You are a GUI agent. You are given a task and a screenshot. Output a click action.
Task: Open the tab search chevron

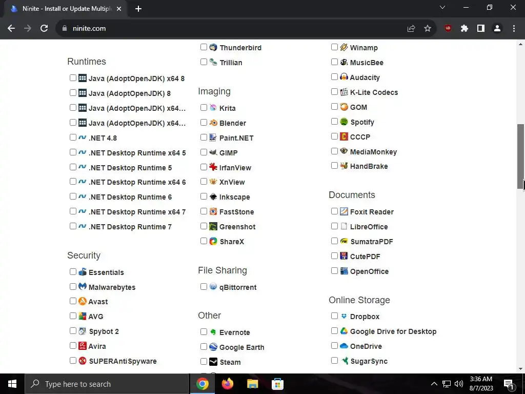pos(442,7)
